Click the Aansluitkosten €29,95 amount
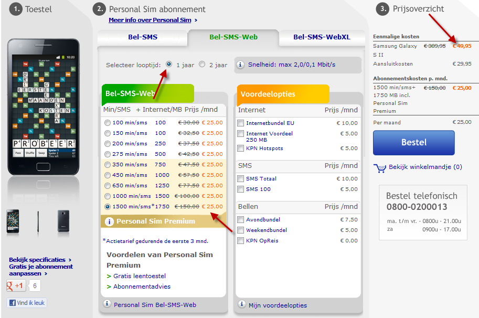The height and width of the screenshot is (318, 479). [x=462, y=64]
